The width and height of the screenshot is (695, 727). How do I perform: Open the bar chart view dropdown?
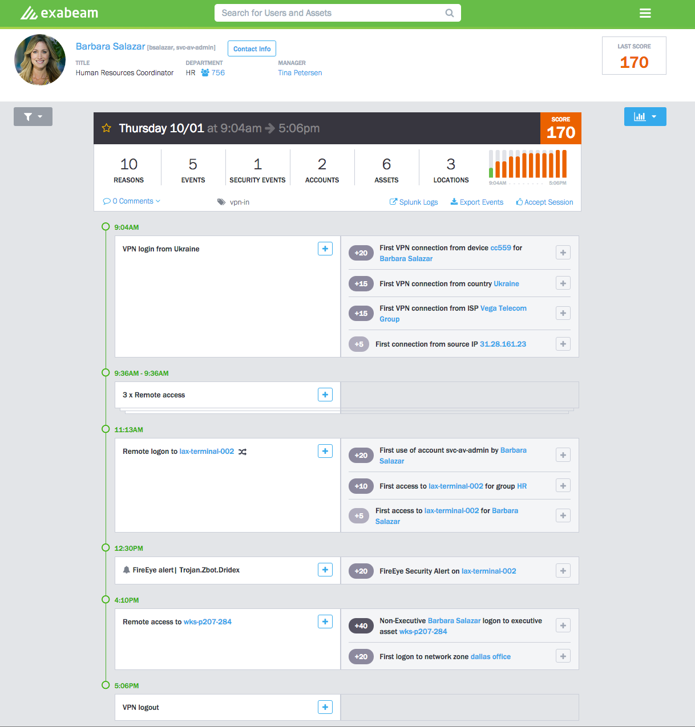click(x=645, y=116)
